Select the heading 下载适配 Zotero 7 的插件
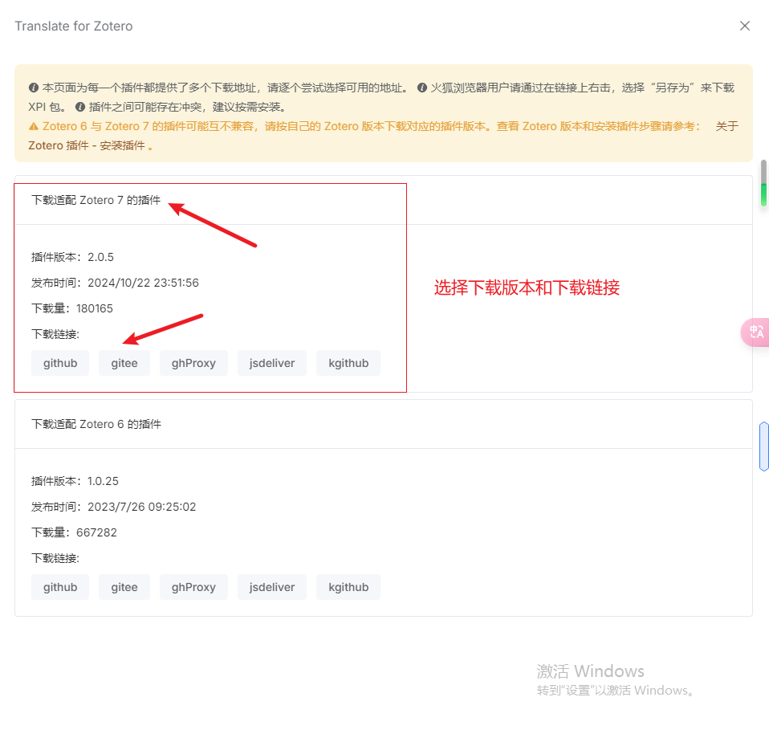The height and width of the screenshot is (738, 769). (96, 200)
